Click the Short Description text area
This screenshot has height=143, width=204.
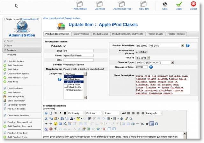(163, 84)
